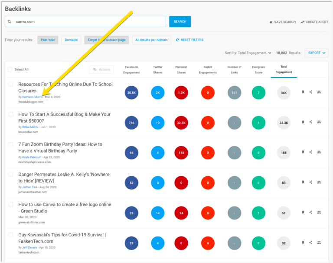This screenshot has height=263, width=333.
Task: Click the trend arrow icon beside CREATE ALERT
Action: [x=302, y=22]
